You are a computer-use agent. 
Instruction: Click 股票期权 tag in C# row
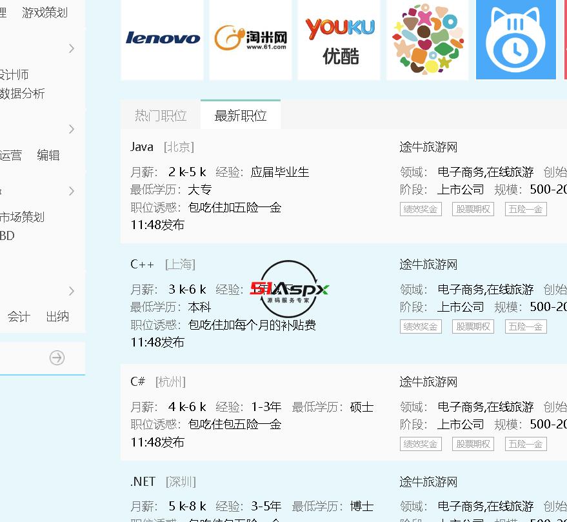tap(473, 444)
